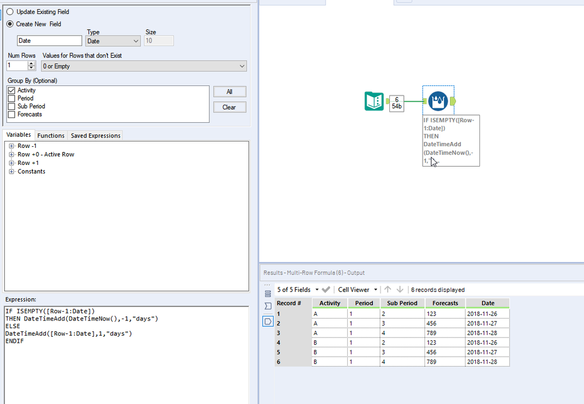Uncheck the Activity group by checkbox

[12, 91]
